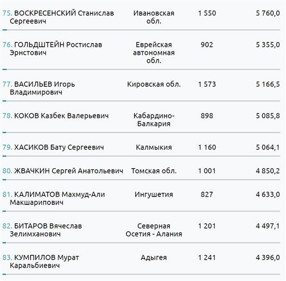Viewport: 286px width, 281px height.
Task: Click the Калмыкия region text
Action: (154, 147)
